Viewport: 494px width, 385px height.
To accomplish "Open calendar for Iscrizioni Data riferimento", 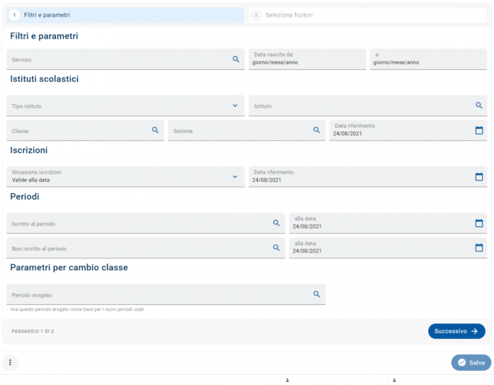I will (479, 176).
